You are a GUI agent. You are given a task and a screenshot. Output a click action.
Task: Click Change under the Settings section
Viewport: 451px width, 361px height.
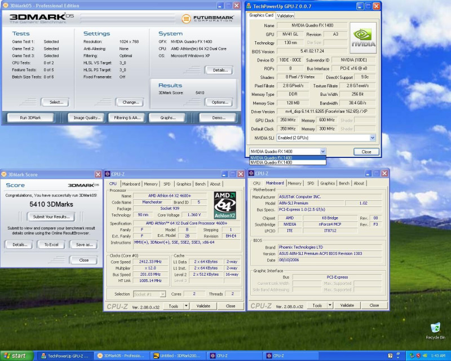pyautogui.click(x=131, y=102)
